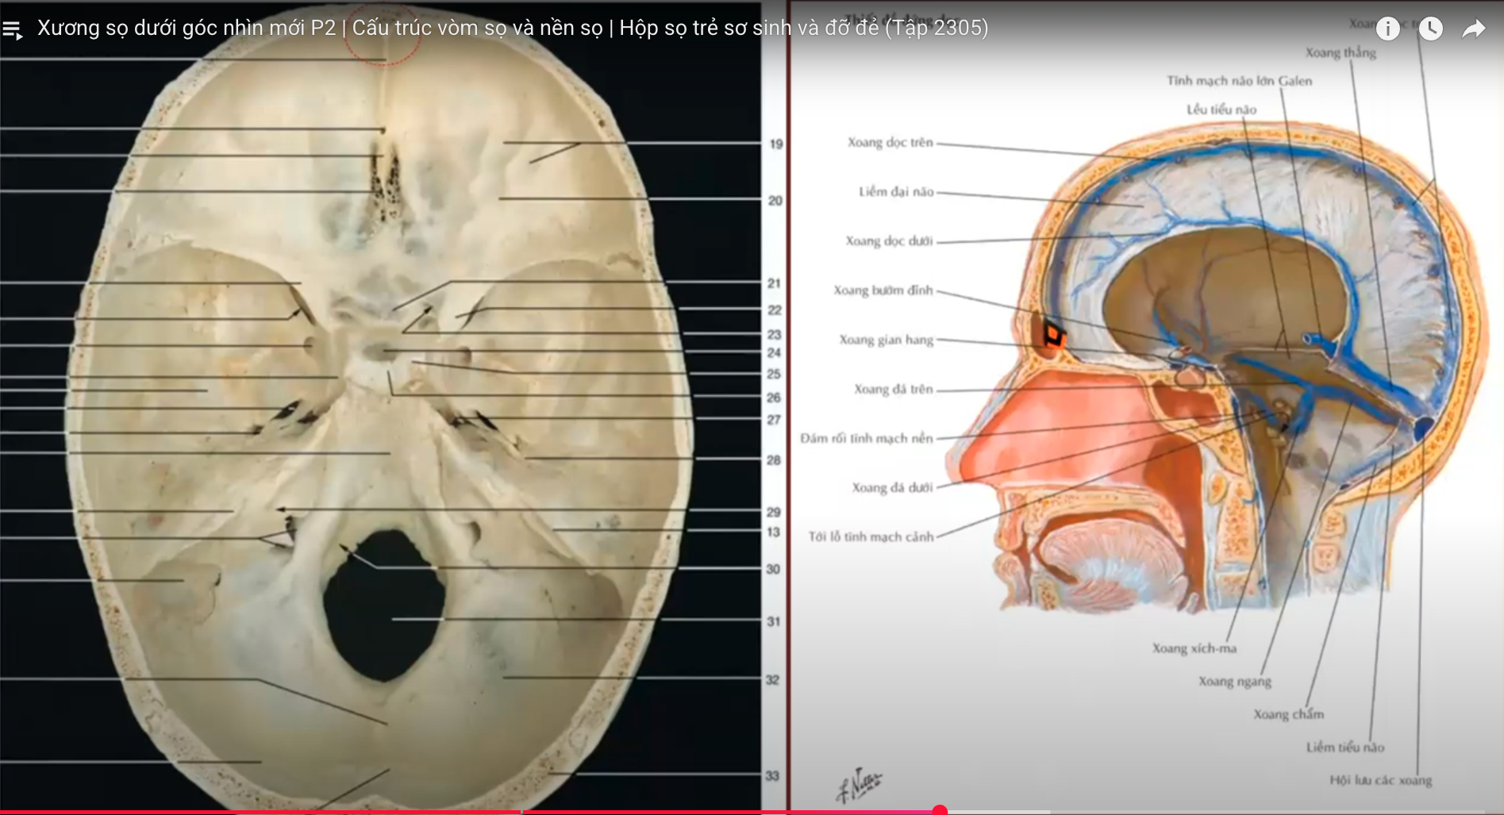The width and height of the screenshot is (1504, 815).
Task: Click the video info icon
Action: [x=1387, y=29]
